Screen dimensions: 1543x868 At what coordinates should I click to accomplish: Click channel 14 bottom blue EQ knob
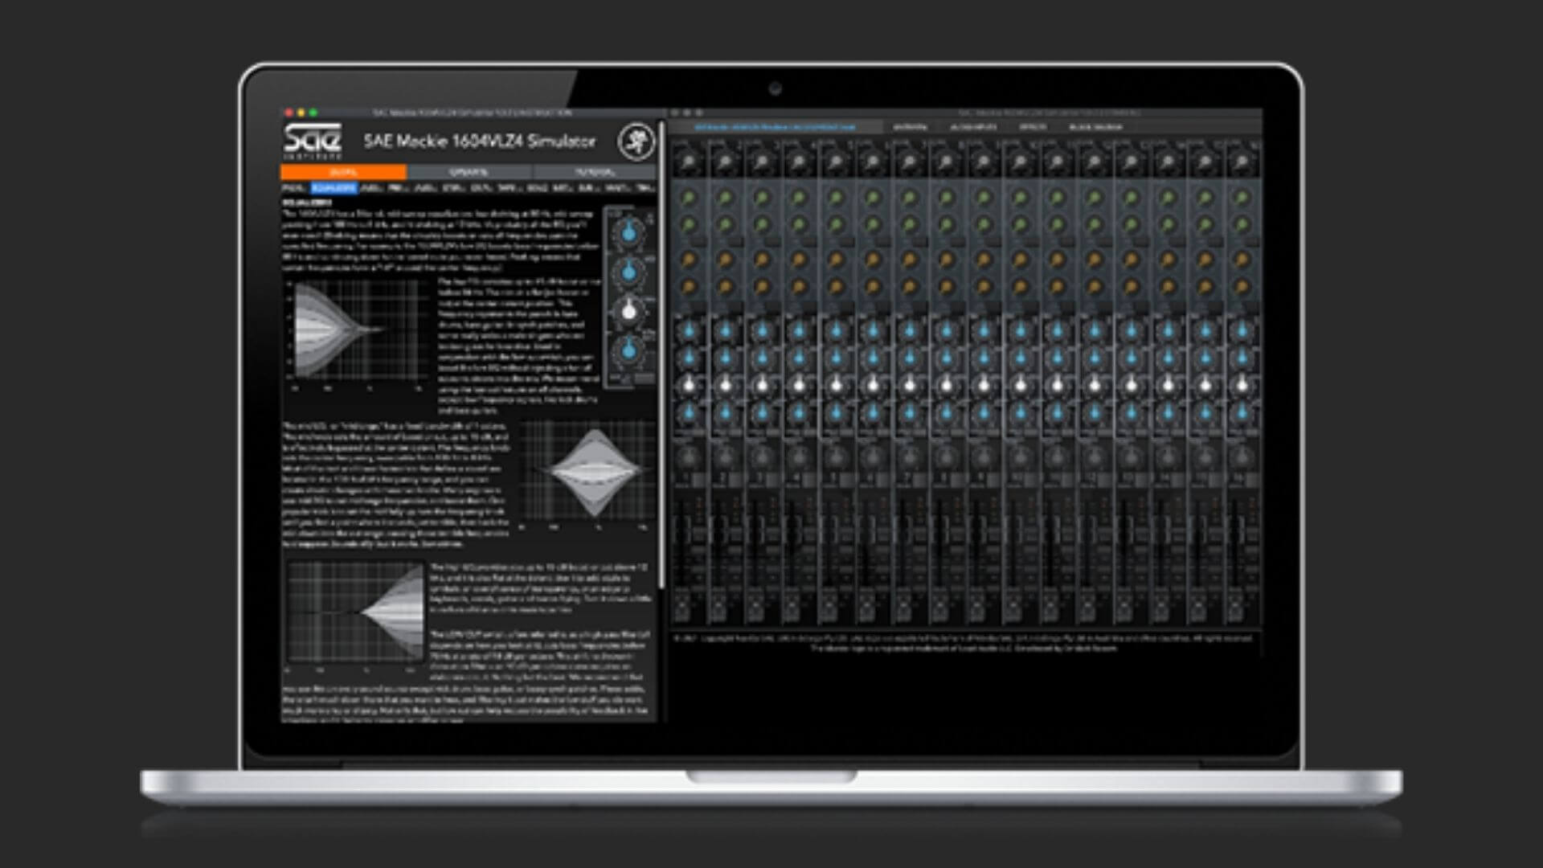click(1169, 414)
